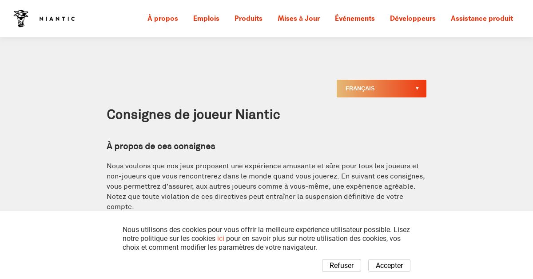
Task: Open the À propos menu
Action: click(x=163, y=18)
